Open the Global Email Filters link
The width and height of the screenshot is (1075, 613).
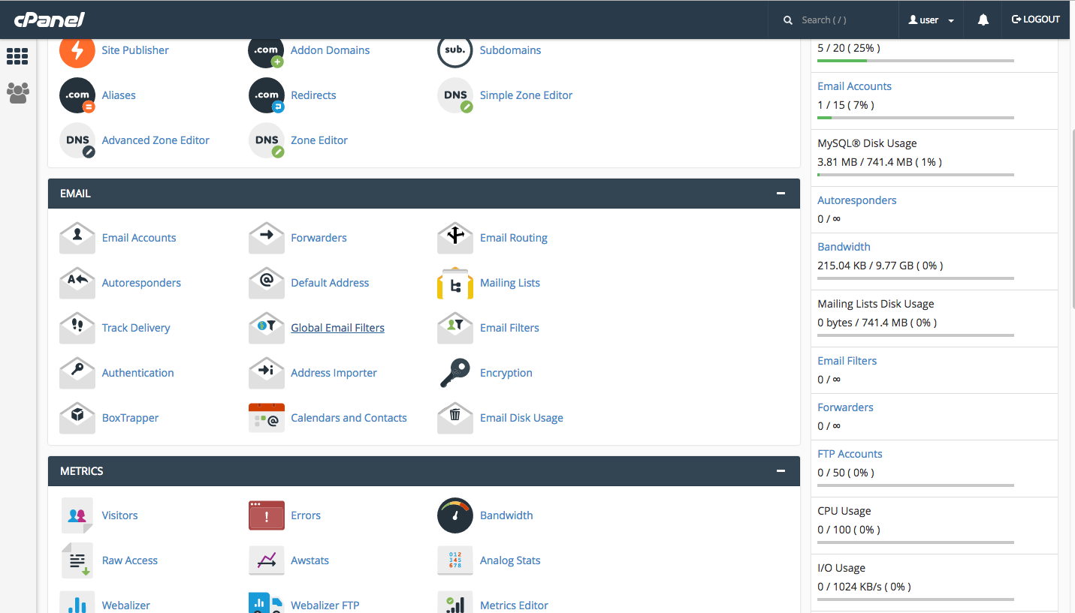pyautogui.click(x=337, y=328)
